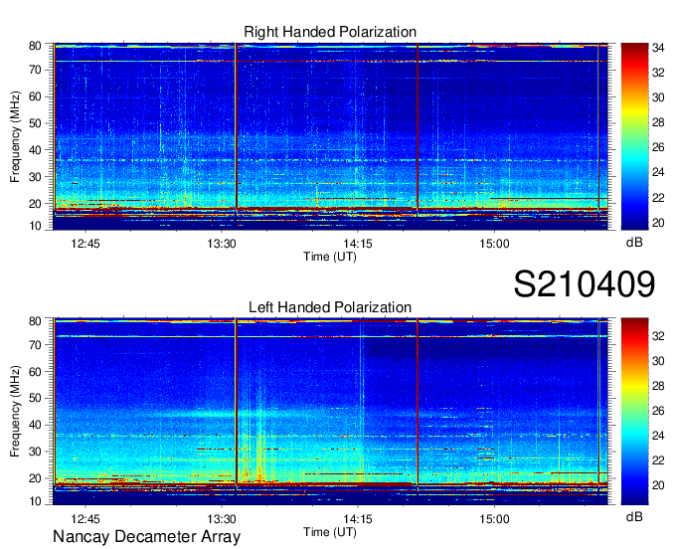Click the Right Handed Polarization color bar
The height and width of the screenshot is (549, 676).
(634, 136)
